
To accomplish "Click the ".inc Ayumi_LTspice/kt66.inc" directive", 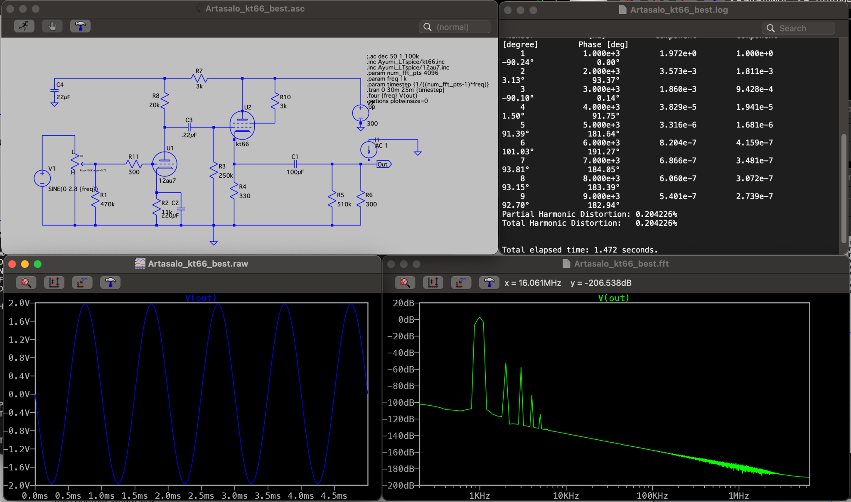I will 406,61.
